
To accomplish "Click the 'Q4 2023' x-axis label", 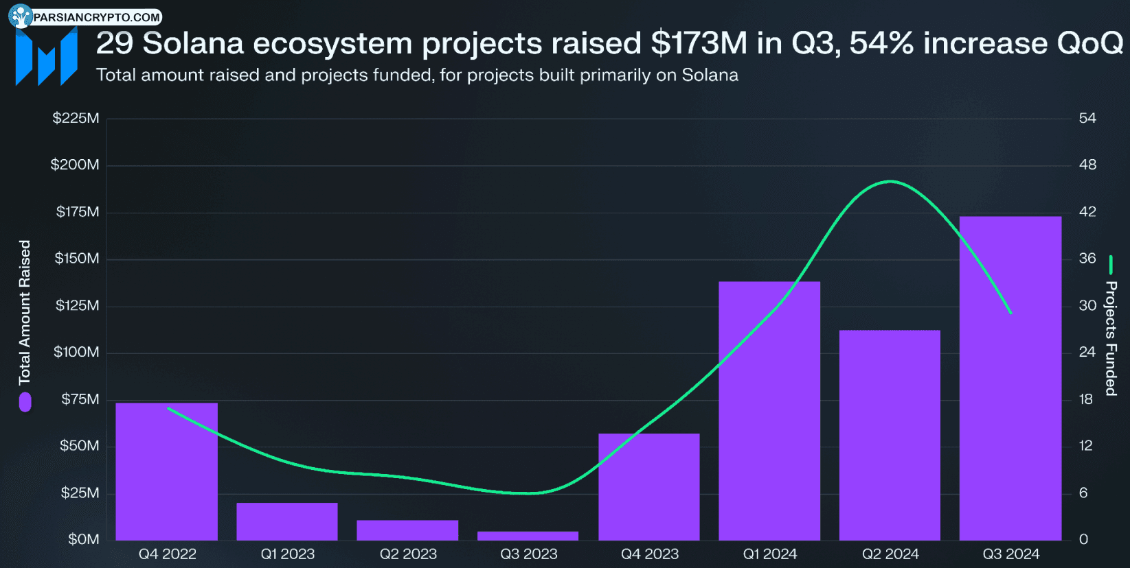I will point(650,554).
